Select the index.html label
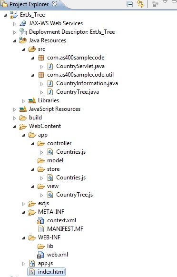The image size is (177, 277). pos(51,272)
